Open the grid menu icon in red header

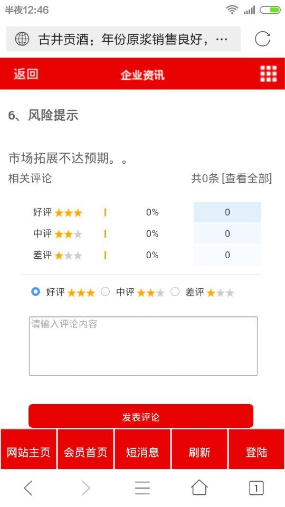269,74
